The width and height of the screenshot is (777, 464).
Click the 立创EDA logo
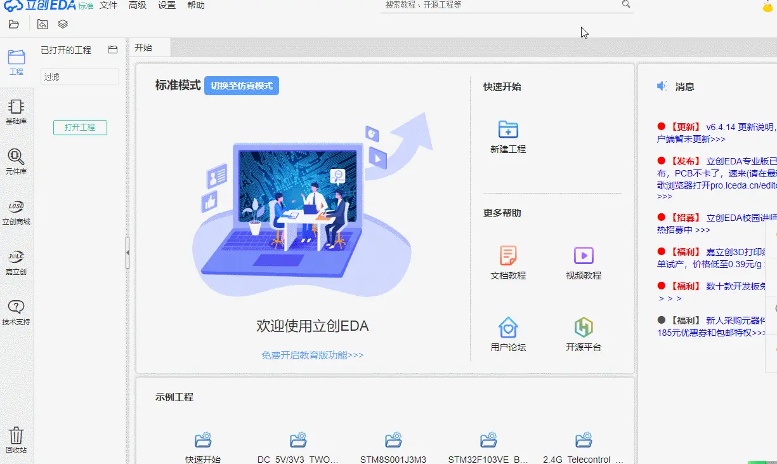click(x=39, y=6)
